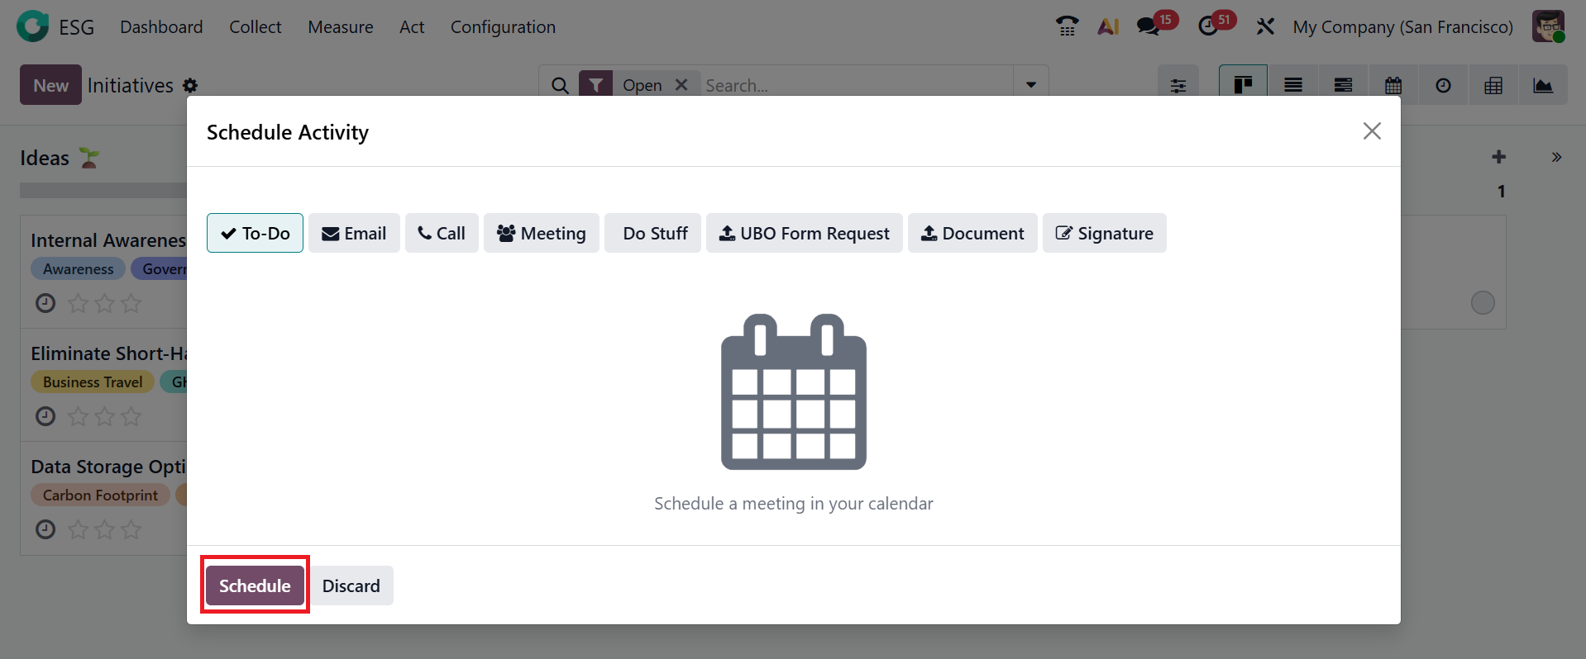Choose the Signature activity type

[1104, 233]
